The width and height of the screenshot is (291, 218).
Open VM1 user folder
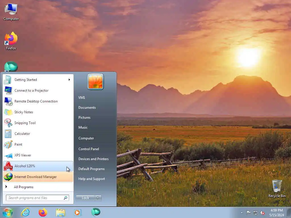tap(82, 98)
